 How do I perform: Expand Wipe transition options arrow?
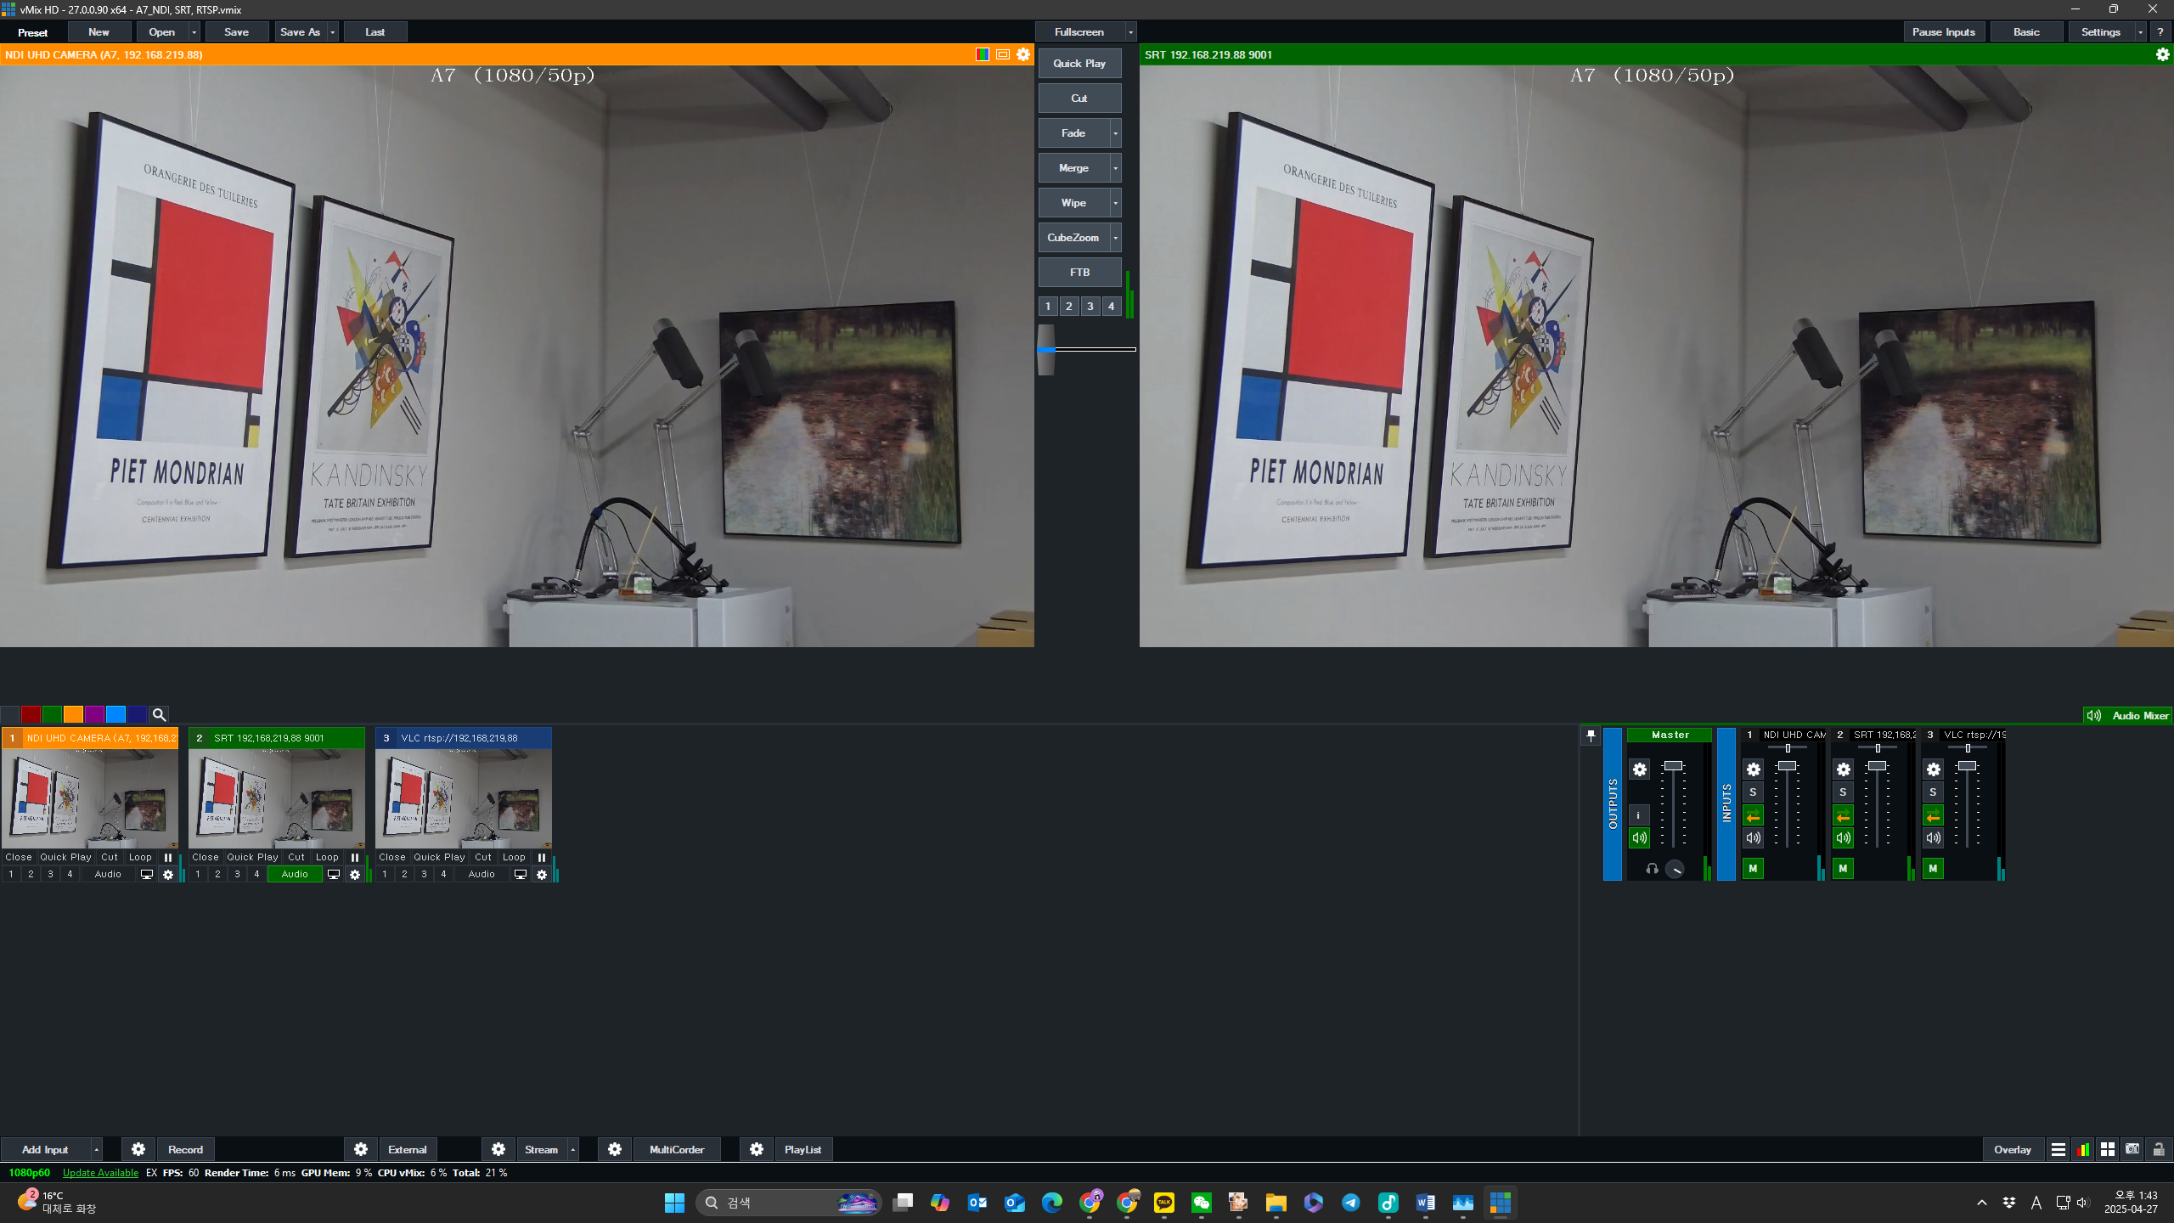click(x=1116, y=203)
